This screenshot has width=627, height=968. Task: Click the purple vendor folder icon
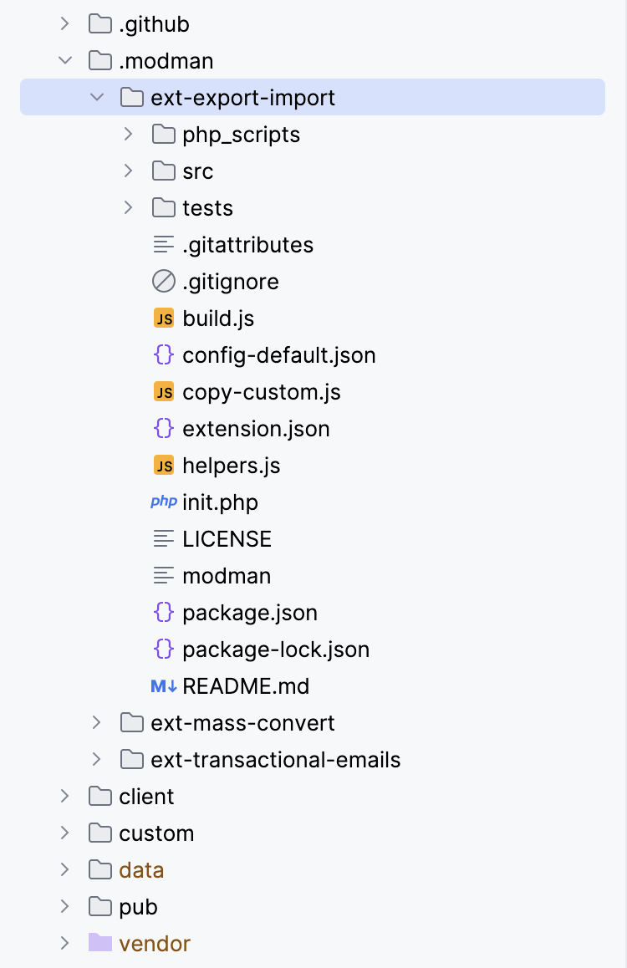pos(100,944)
